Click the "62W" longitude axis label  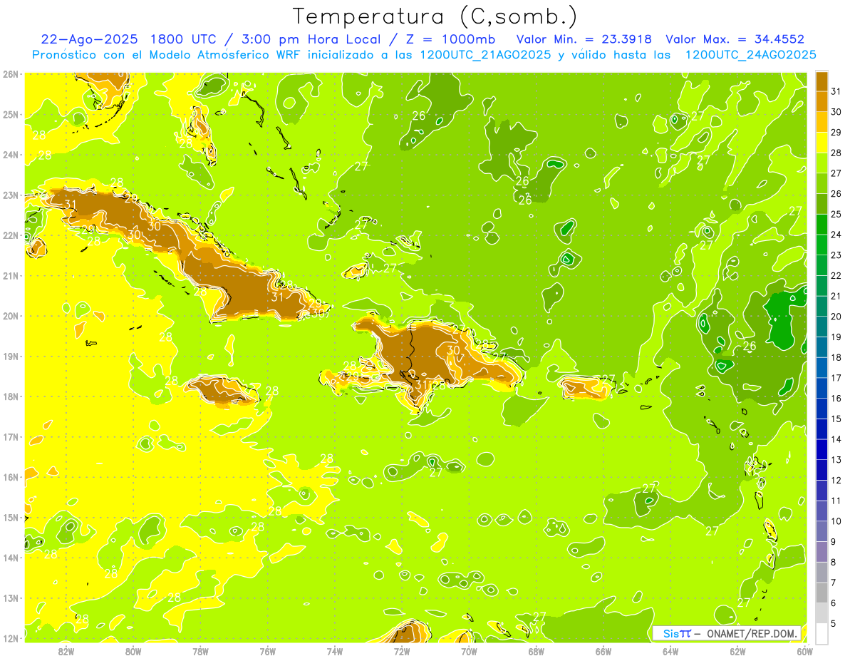point(737,651)
